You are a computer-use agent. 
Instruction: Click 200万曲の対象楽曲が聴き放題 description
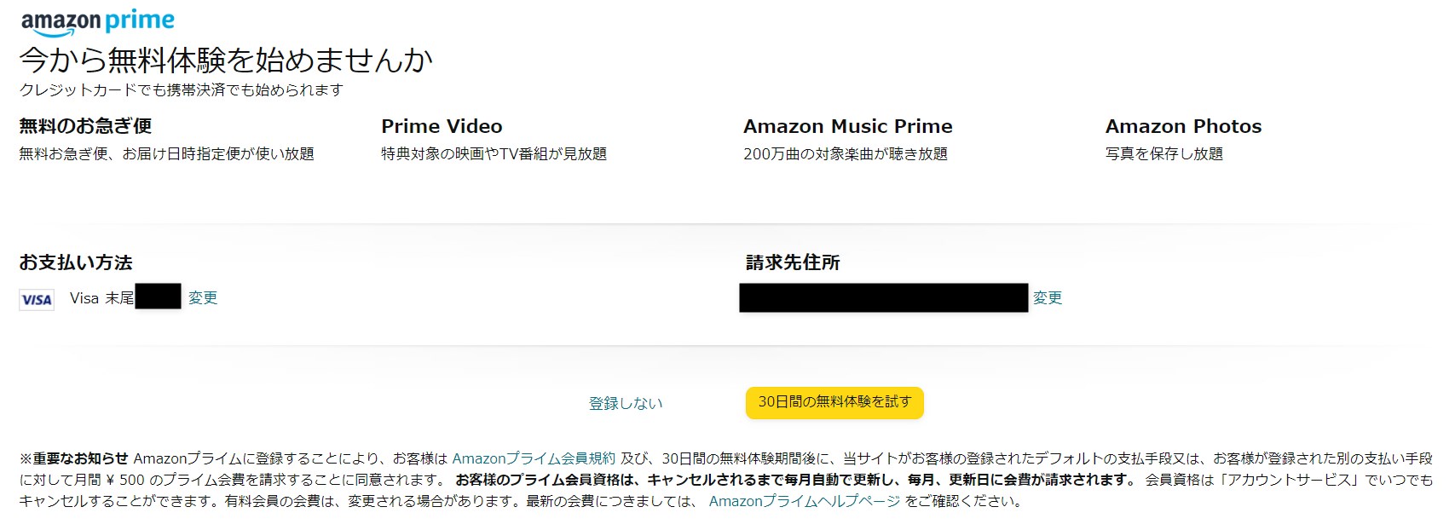[x=846, y=154]
